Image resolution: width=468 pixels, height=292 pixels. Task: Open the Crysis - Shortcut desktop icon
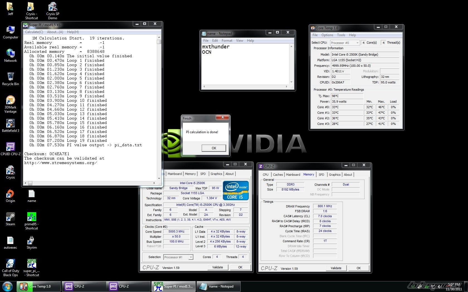pos(31,11)
